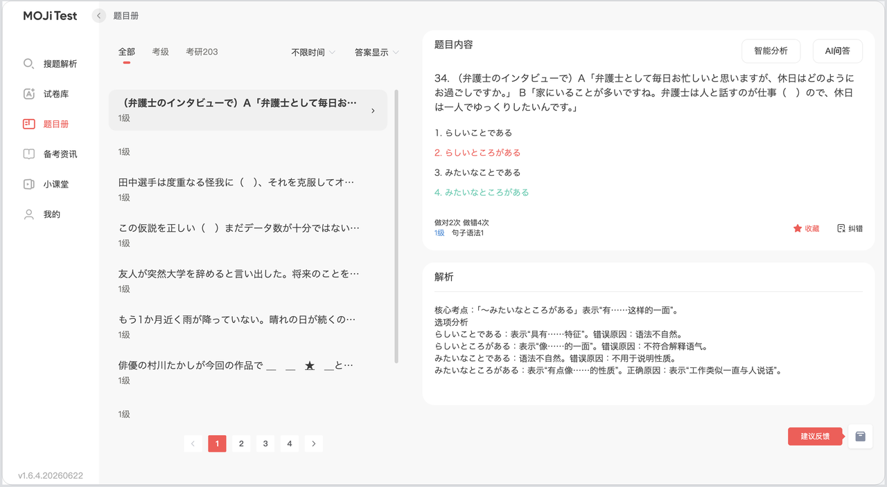The height and width of the screenshot is (487, 887).
Task: Click the 建议反馈 button
Action: click(816, 437)
